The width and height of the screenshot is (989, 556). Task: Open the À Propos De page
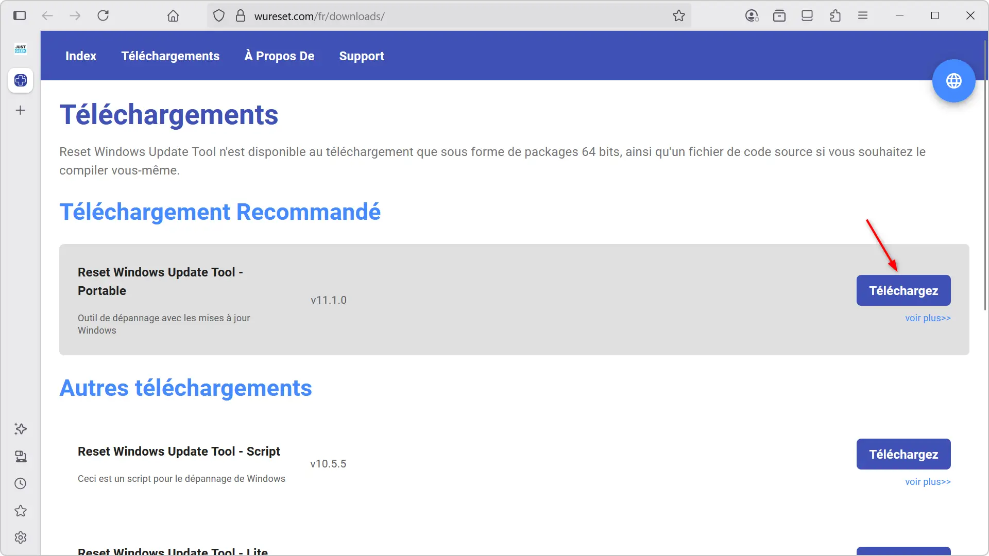(279, 56)
